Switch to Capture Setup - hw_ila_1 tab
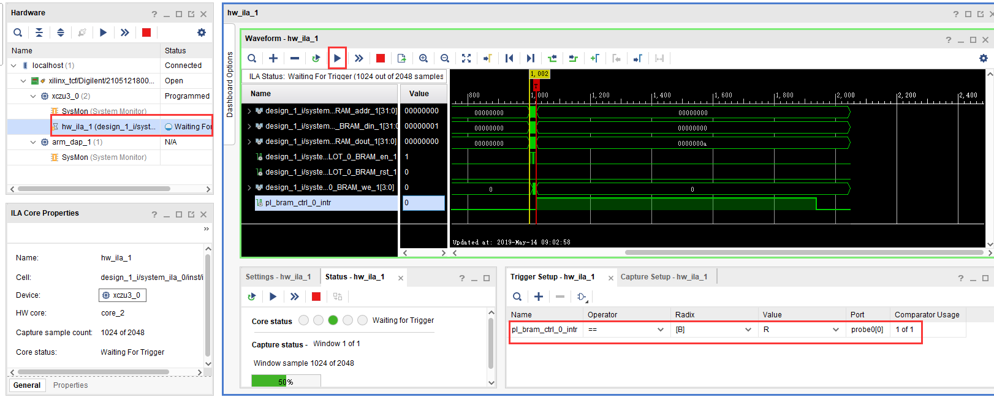This screenshot has height=397, width=994. 664,277
